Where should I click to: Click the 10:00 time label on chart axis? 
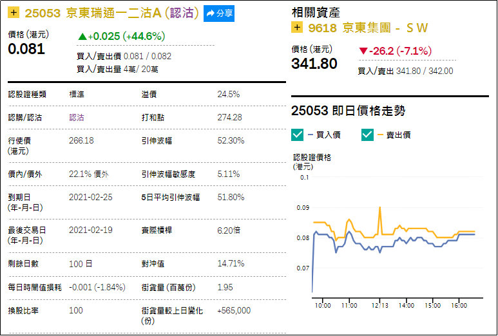pos(323,306)
